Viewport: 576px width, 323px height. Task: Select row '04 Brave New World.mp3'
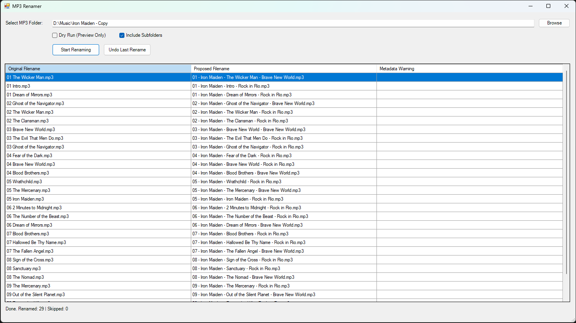(x=284, y=164)
